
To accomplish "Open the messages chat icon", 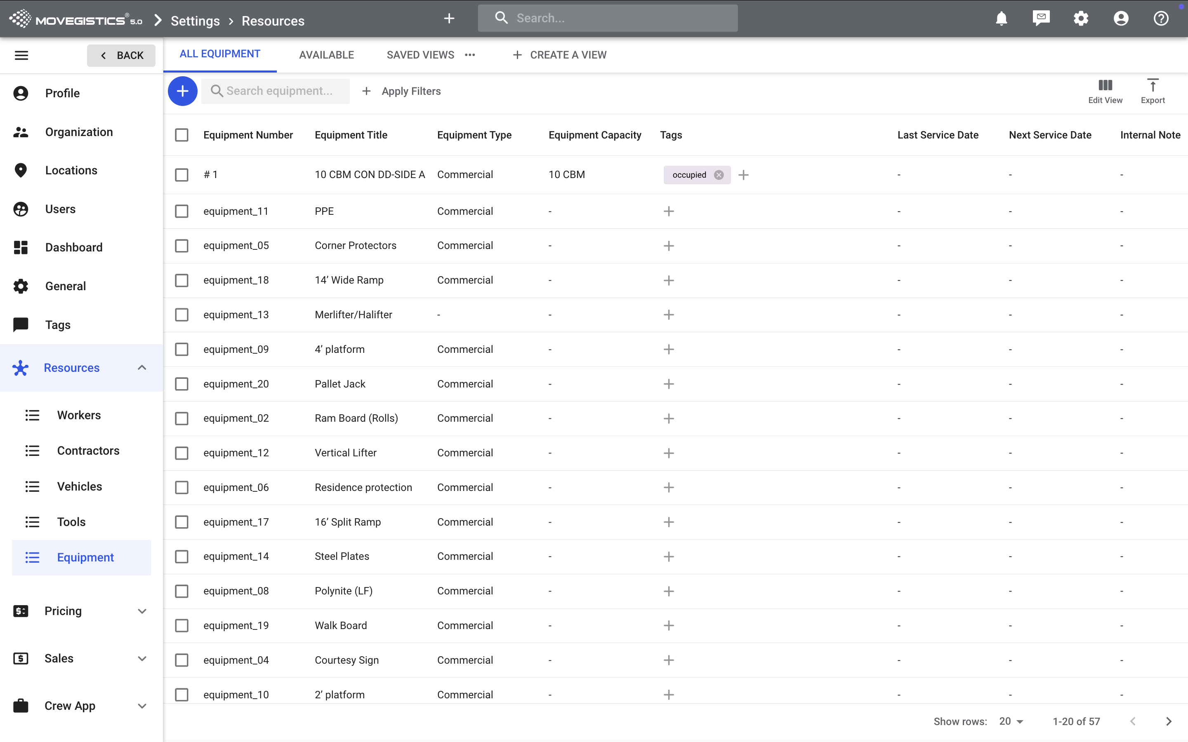I will (x=1041, y=19).
